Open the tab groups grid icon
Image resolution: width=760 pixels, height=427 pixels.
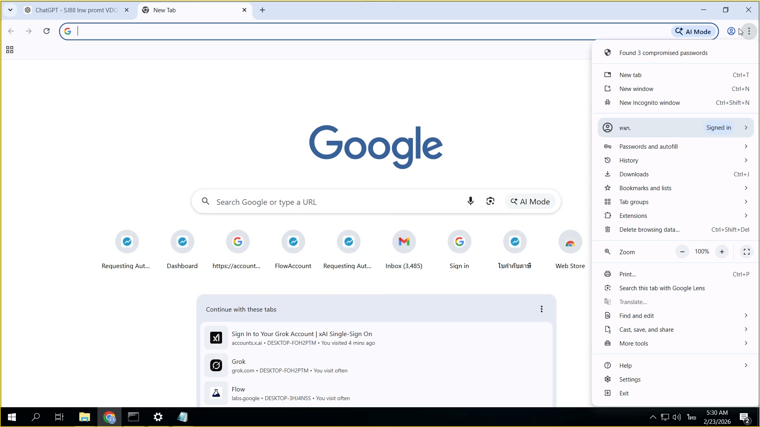pyautogui.click(x=9, y=50)
